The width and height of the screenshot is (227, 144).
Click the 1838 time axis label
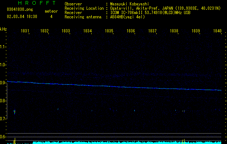pyautogui.click(x=174, y=31)
